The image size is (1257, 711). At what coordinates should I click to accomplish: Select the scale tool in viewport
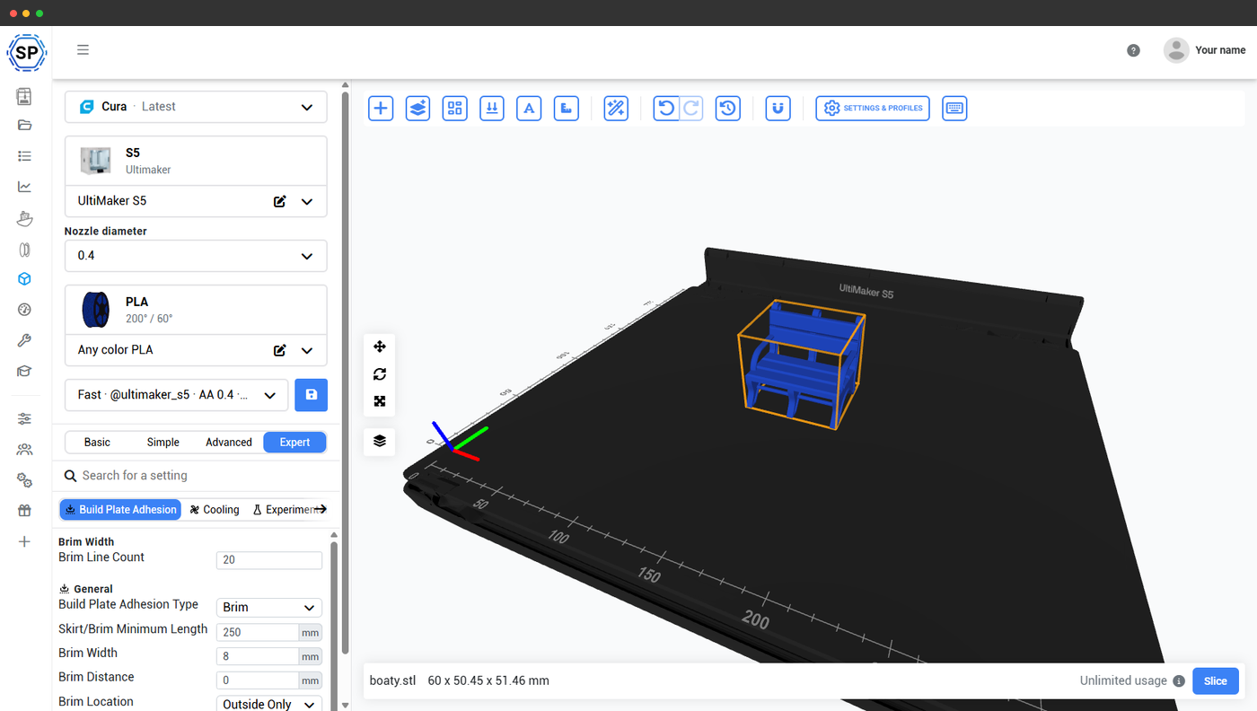coord(380,401)
